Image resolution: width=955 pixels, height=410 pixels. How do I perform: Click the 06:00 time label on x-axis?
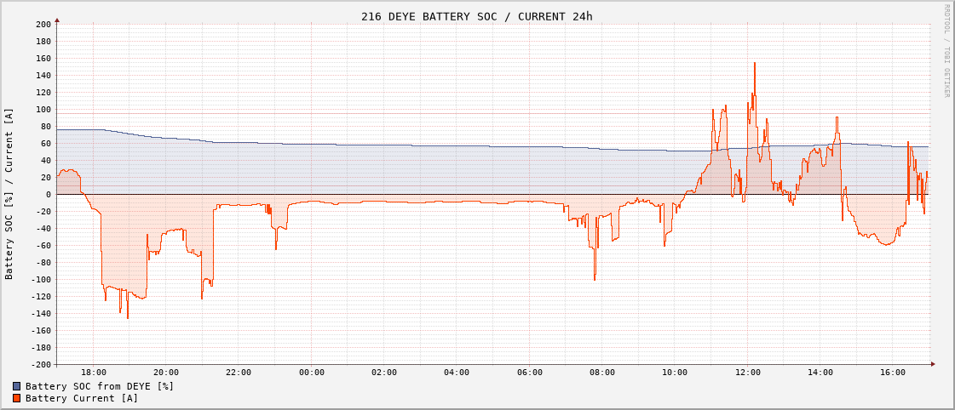[x=530, y=373]
